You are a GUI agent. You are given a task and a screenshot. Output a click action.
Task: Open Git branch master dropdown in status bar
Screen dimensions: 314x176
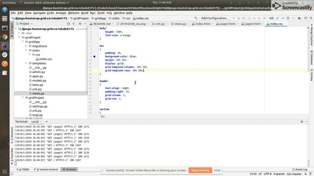click(x=294, y=174)
